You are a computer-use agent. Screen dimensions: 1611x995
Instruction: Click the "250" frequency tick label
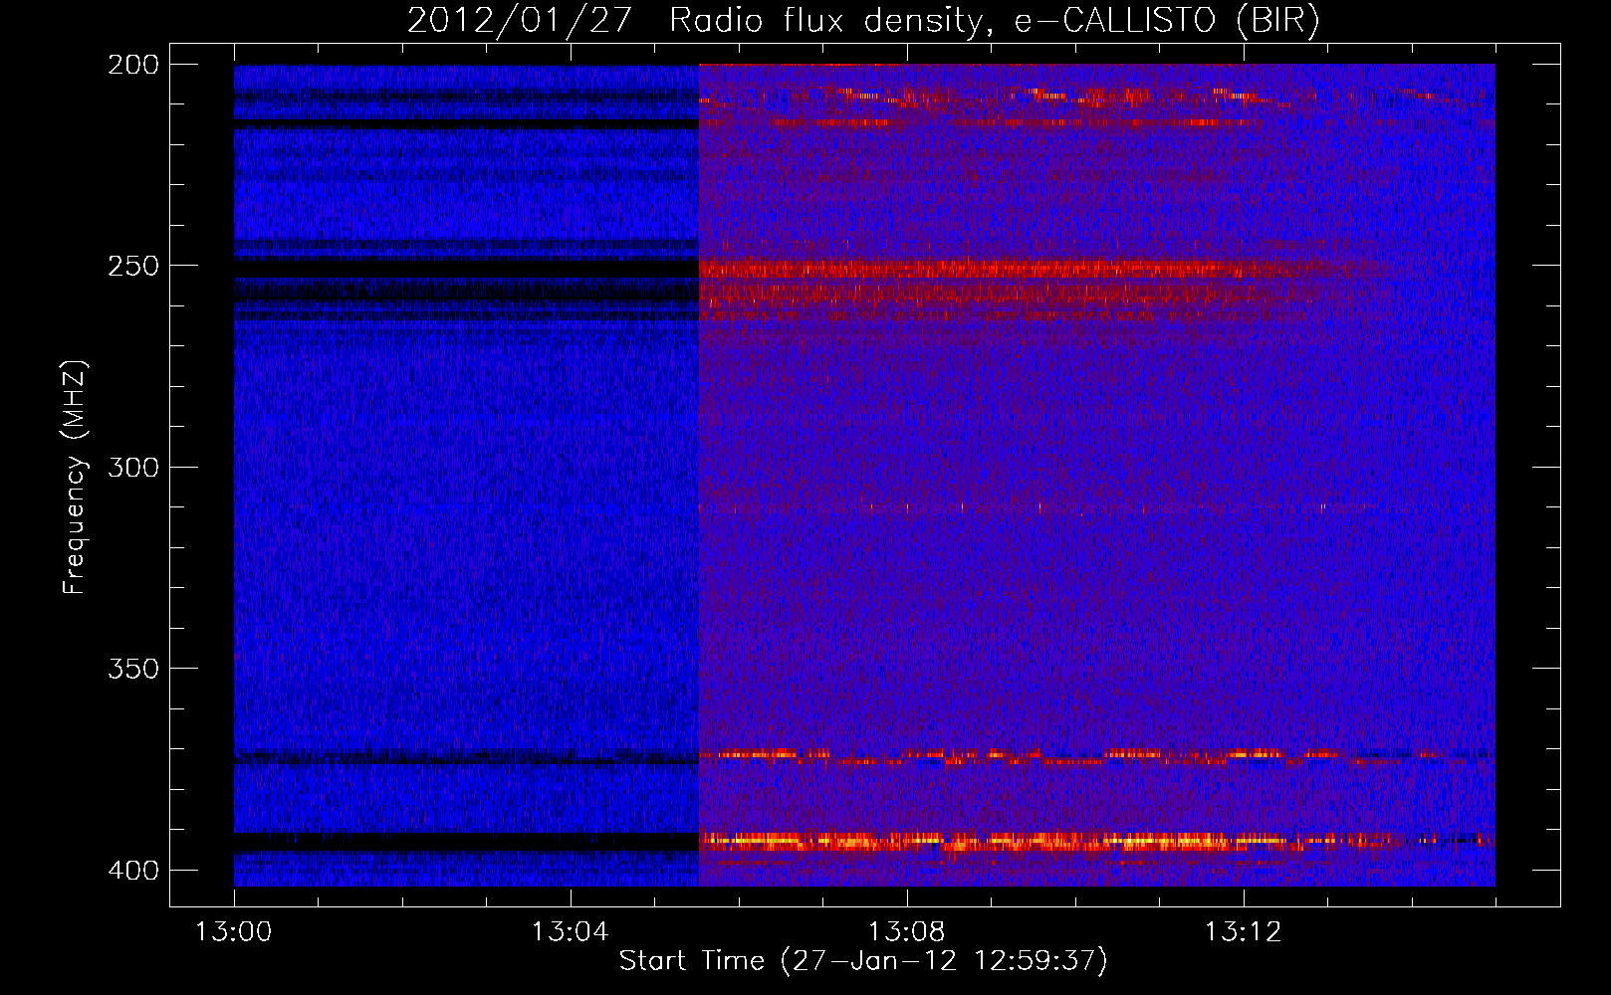(133, 266)
